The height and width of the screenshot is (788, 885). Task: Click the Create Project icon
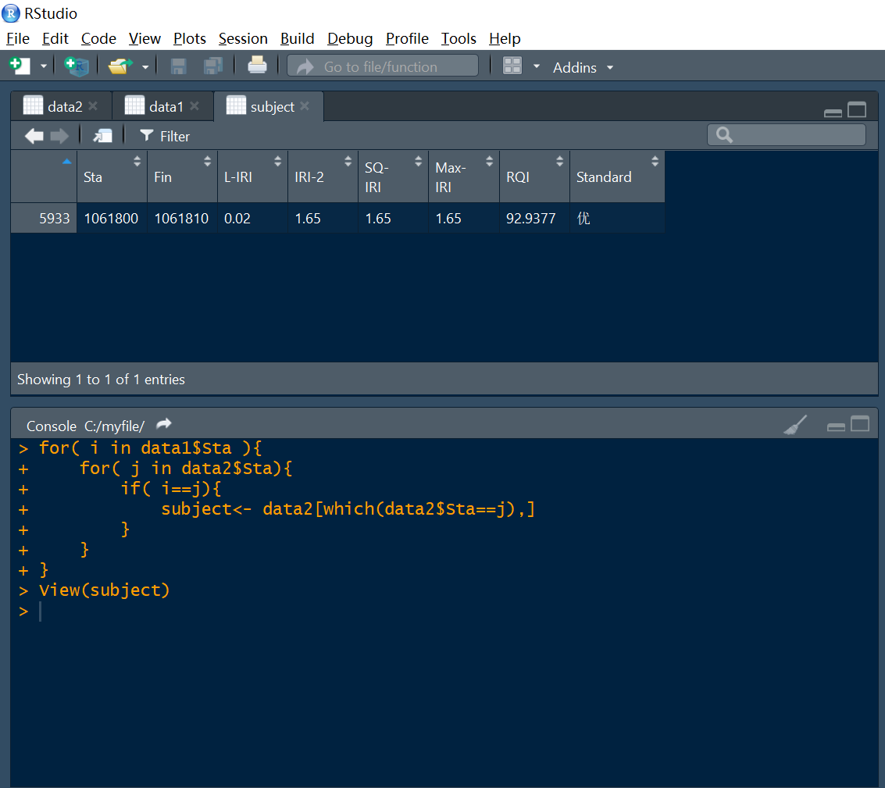coord(77,66)
